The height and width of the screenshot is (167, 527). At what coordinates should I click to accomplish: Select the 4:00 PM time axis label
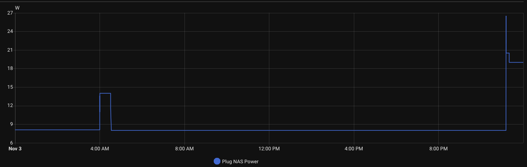point(353,149)
